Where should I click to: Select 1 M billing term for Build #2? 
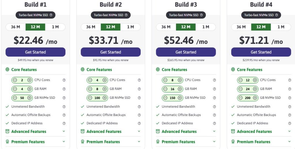[x=131, y=27]
